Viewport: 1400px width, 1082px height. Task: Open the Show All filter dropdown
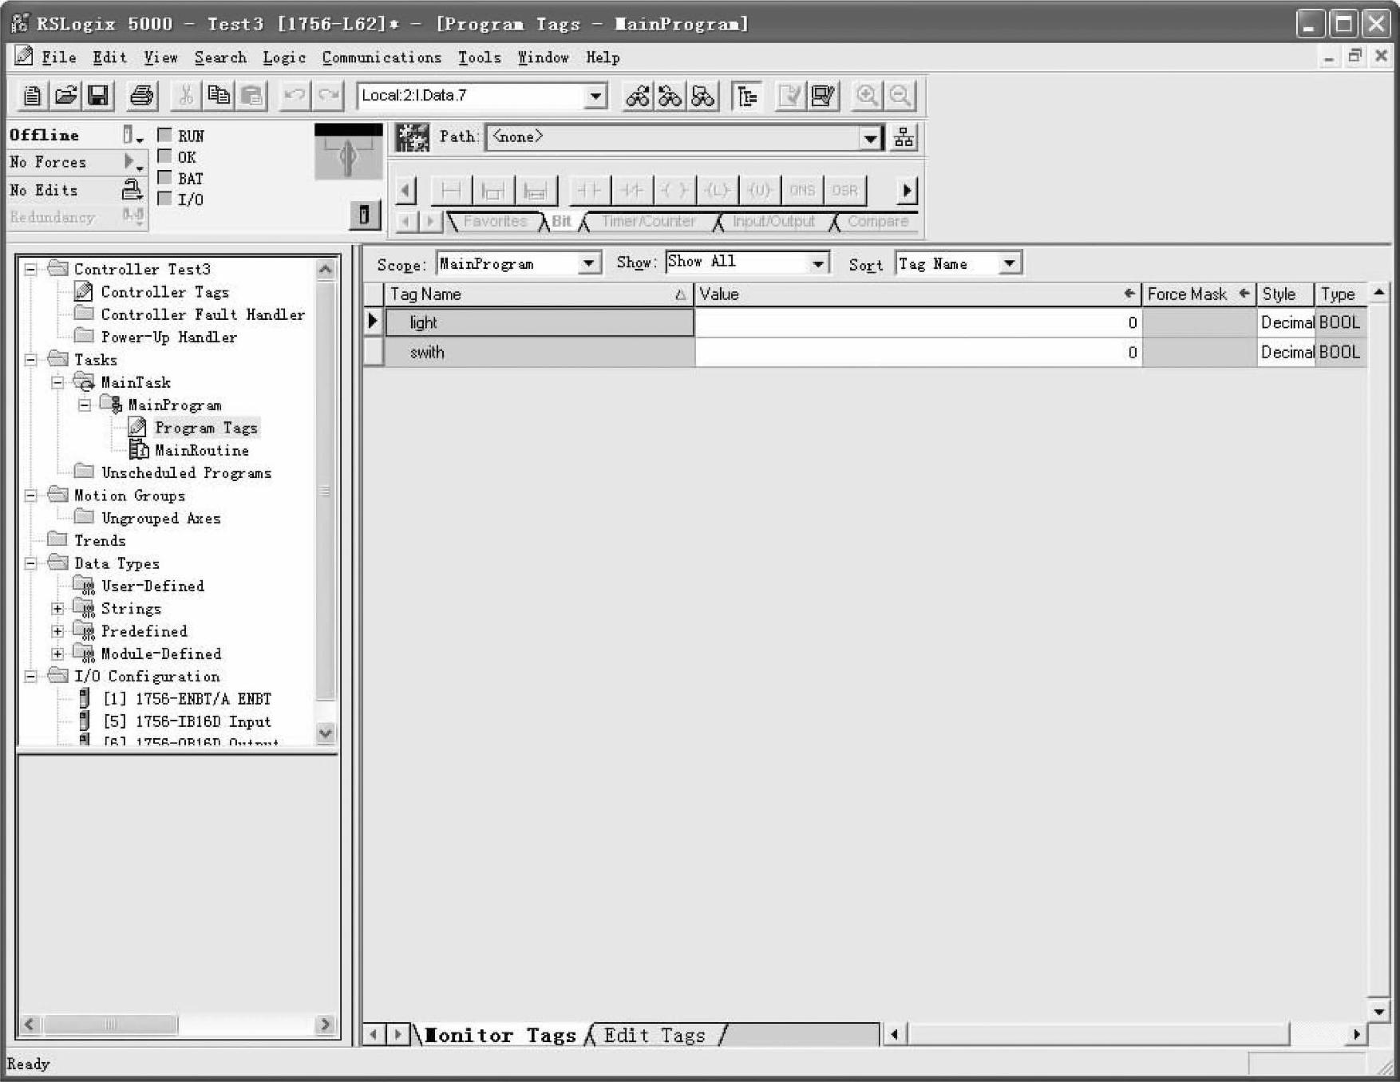coord(818,263)
